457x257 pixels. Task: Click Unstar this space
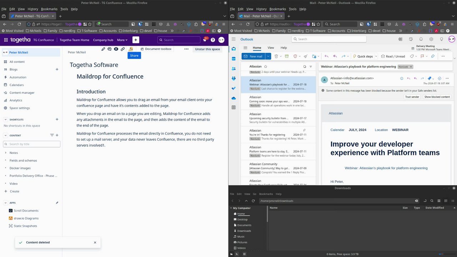[207, 49]
